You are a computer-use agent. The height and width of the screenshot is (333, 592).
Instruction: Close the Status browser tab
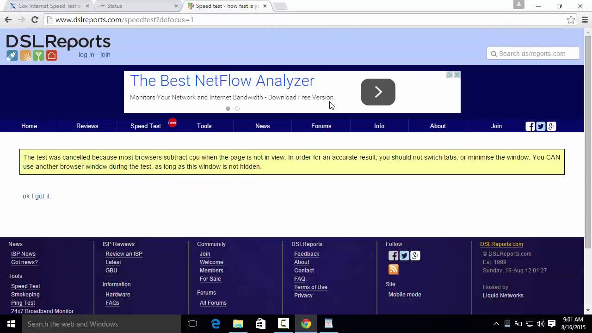[176, 6]
